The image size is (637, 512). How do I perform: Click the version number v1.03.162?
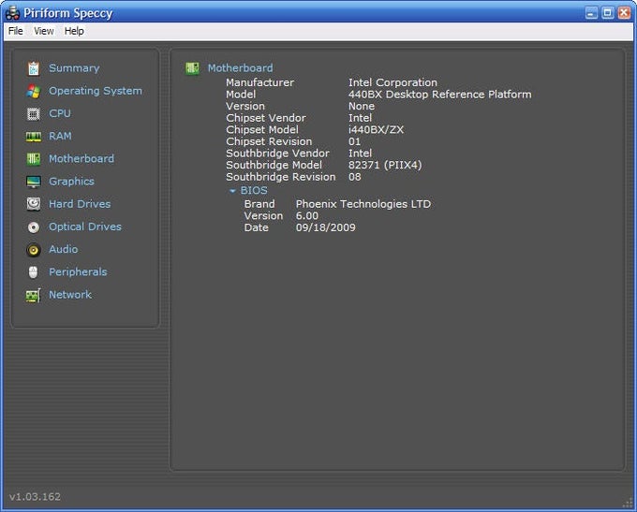(35, 496)
